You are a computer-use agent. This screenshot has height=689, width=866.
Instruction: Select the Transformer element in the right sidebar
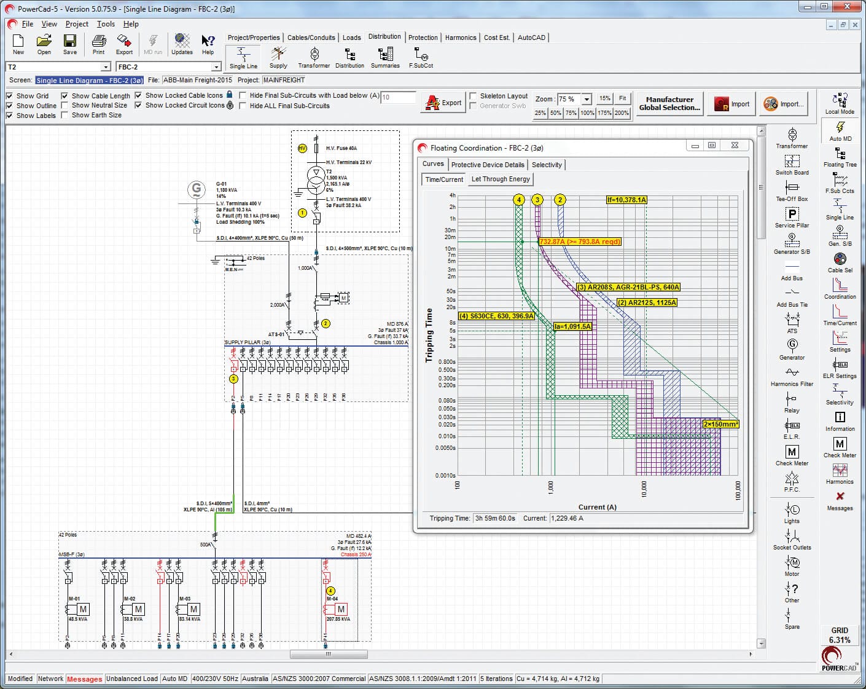792,140
